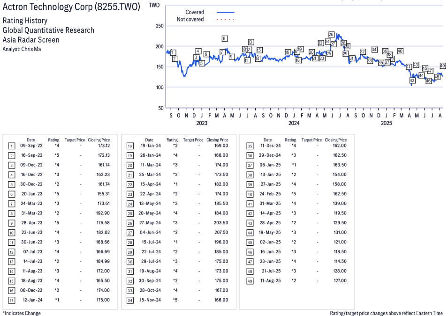The image size is (448, 316).
Task: Click the blue Covered legend line
Action: (x=226, y=12)
